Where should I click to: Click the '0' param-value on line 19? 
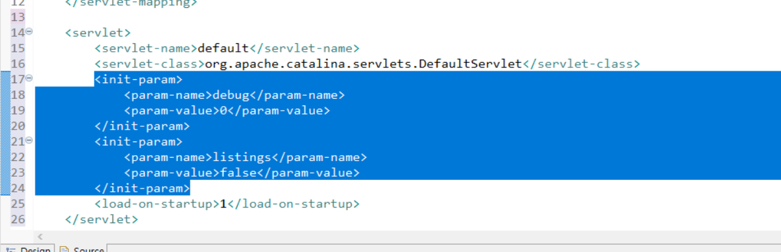point(223,111)
